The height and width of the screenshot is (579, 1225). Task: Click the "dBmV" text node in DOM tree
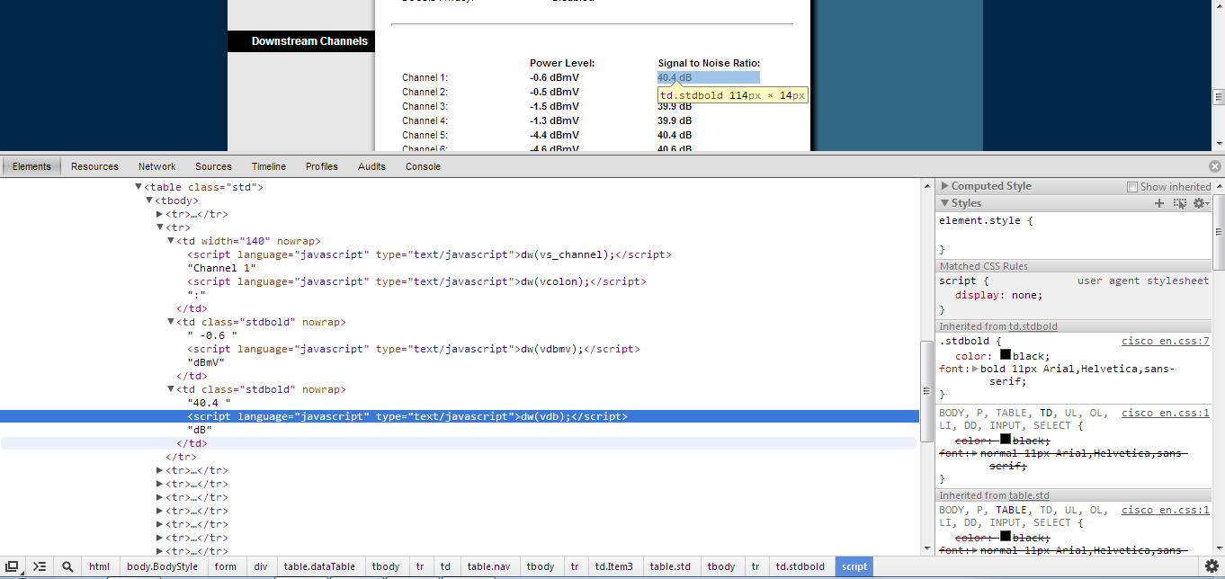[206, 362]
